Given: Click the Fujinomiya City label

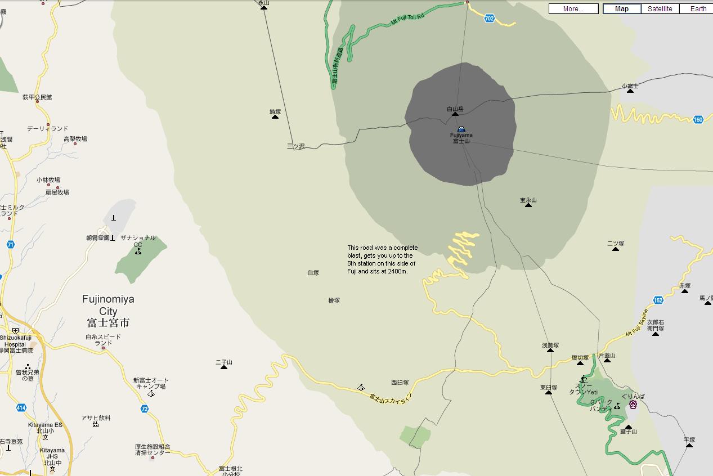Looking at the screenshot, I should click(108, 311).
